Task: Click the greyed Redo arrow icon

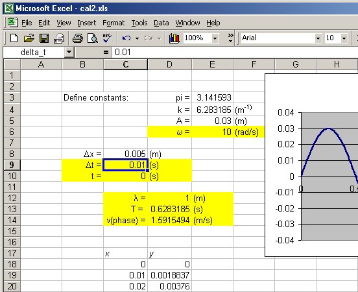Action: click(149, 38)
